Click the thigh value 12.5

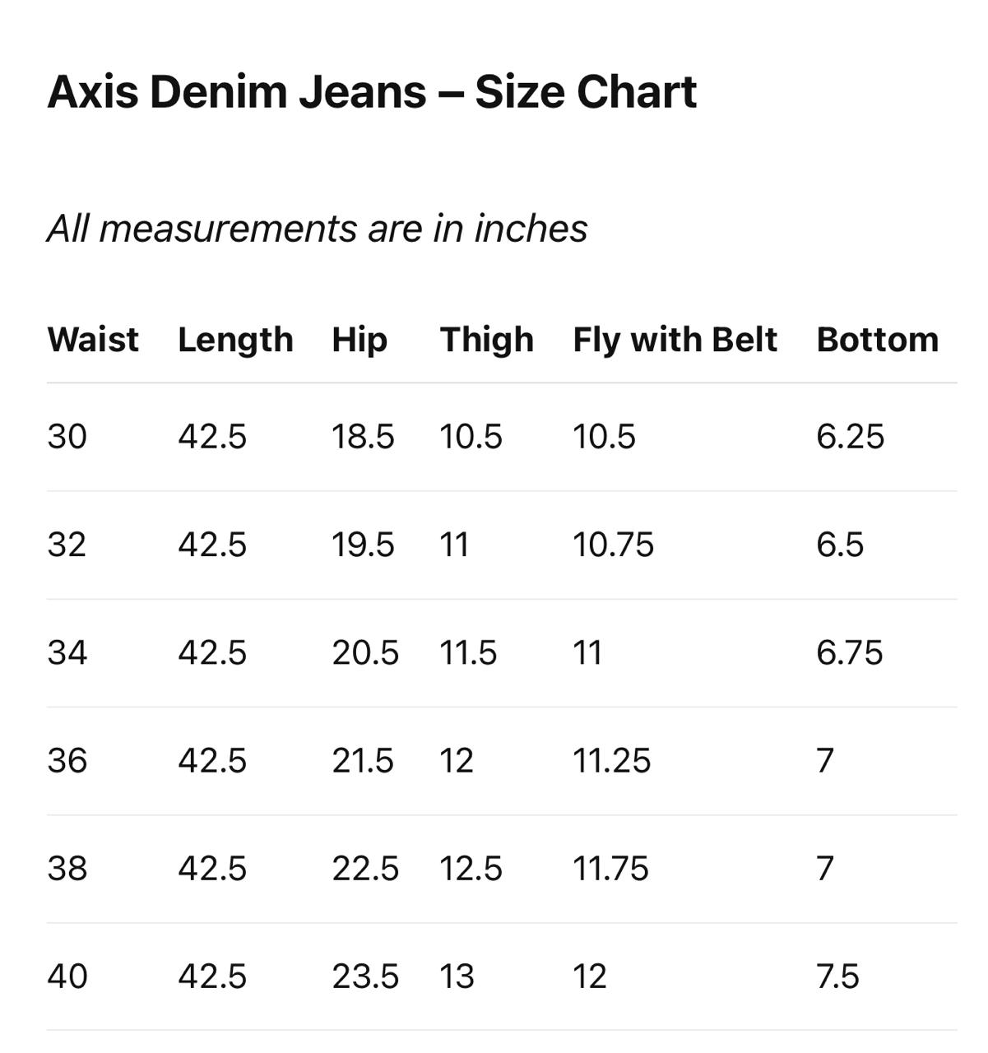471,869
